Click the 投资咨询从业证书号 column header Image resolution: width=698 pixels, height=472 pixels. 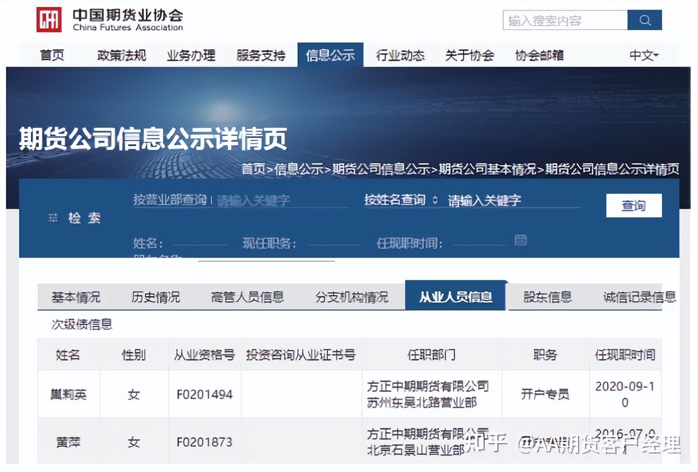coord(301,355)
